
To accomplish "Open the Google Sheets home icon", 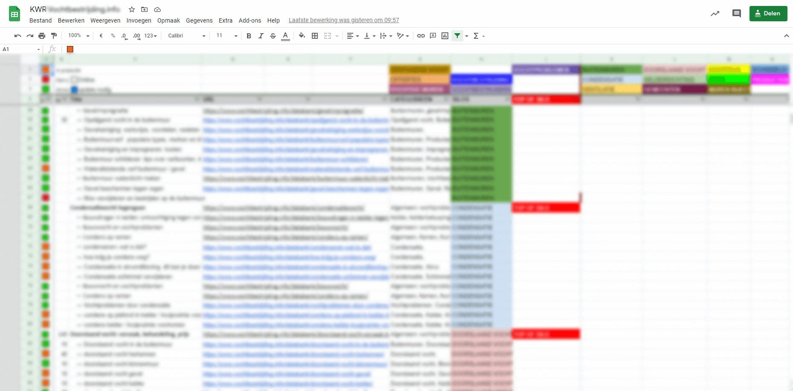I will tap(15, 14).
